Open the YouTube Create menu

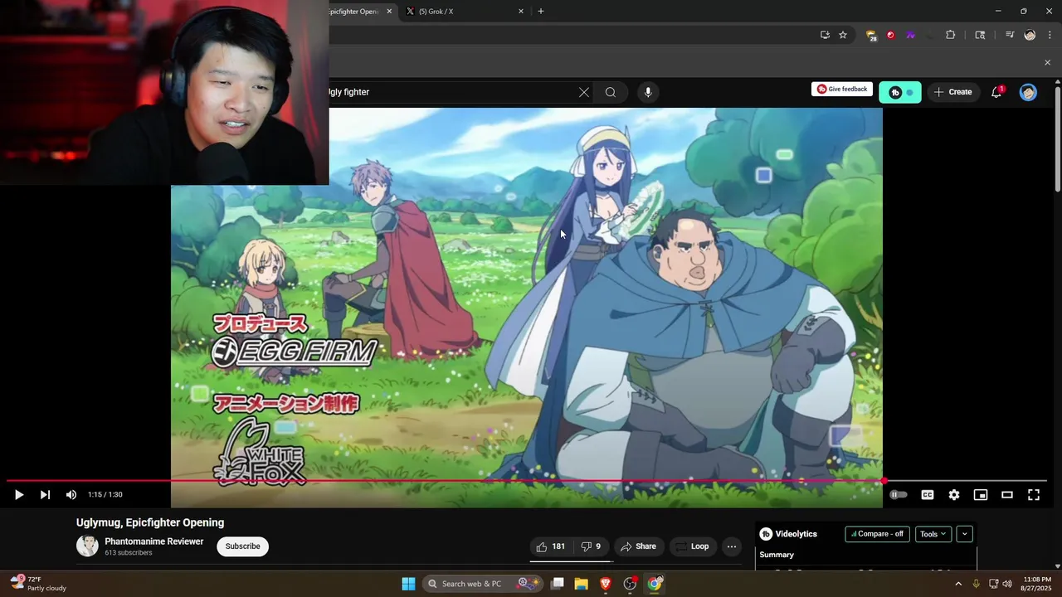[x=952, y=92]
